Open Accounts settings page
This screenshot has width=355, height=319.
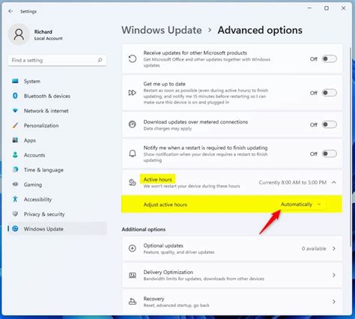pyautogui.click(x=58, y=155)
